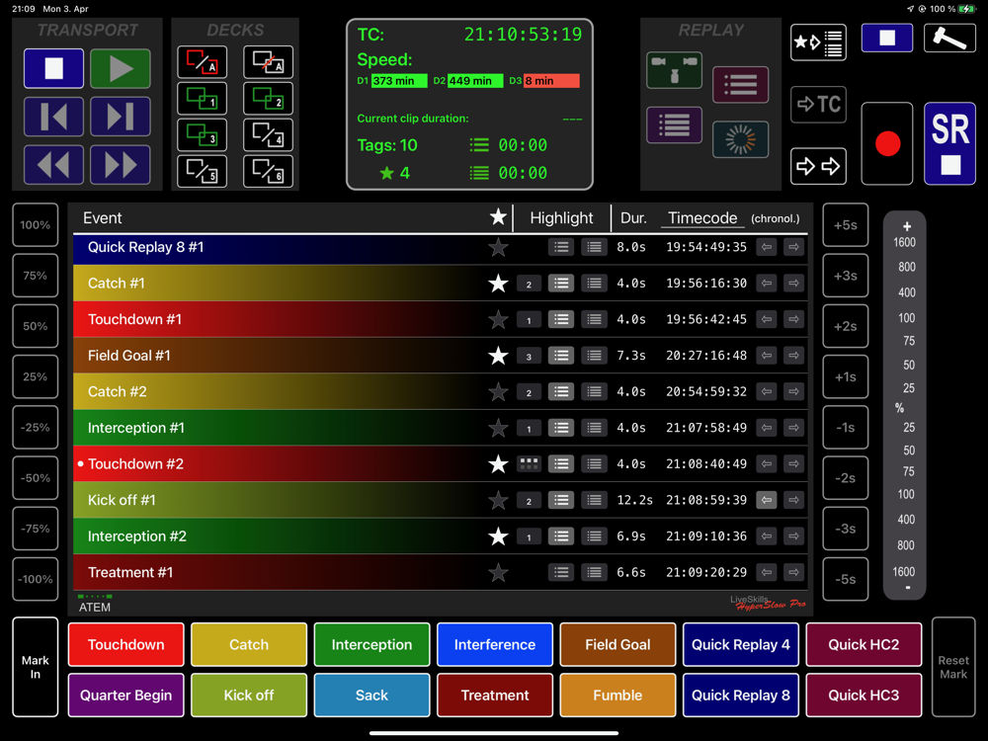Viewport: 988px width, 741px height.
Task: Set speed to 50% forward
Action: (x=36, y=326)
